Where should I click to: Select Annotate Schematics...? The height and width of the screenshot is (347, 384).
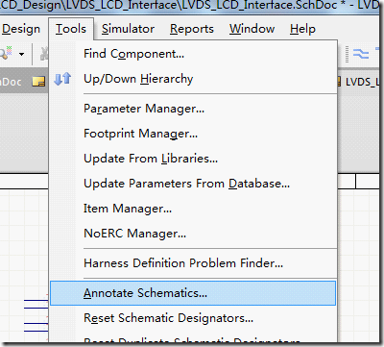coord(193,293)
